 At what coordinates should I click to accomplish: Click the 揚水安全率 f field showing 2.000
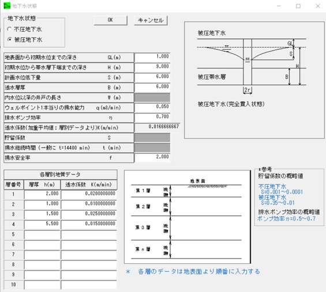152,157
